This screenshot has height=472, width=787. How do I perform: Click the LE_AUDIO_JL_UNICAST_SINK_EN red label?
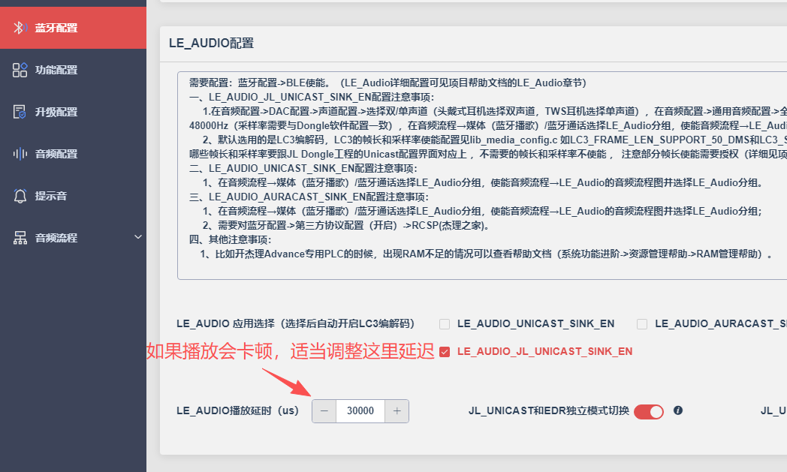544,352
